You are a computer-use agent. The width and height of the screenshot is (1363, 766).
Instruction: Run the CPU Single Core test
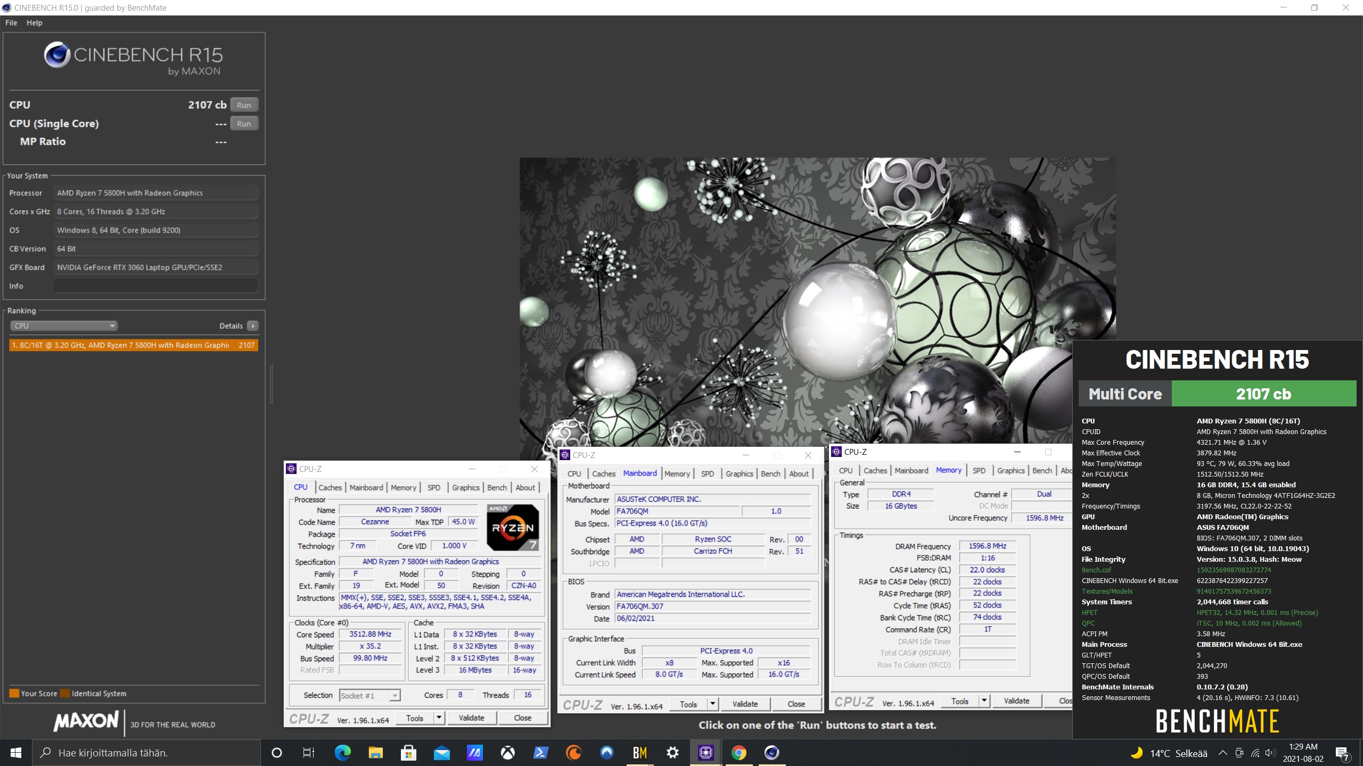[244, 123]
